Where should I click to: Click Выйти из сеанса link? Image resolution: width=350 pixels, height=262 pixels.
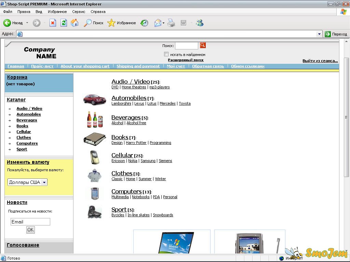(320, 61)
